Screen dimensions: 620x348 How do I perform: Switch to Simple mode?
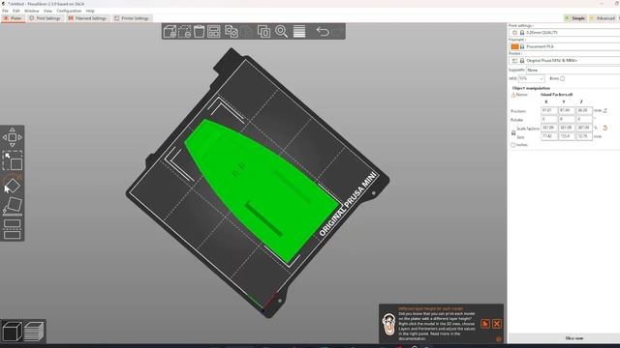pos(574,18)
